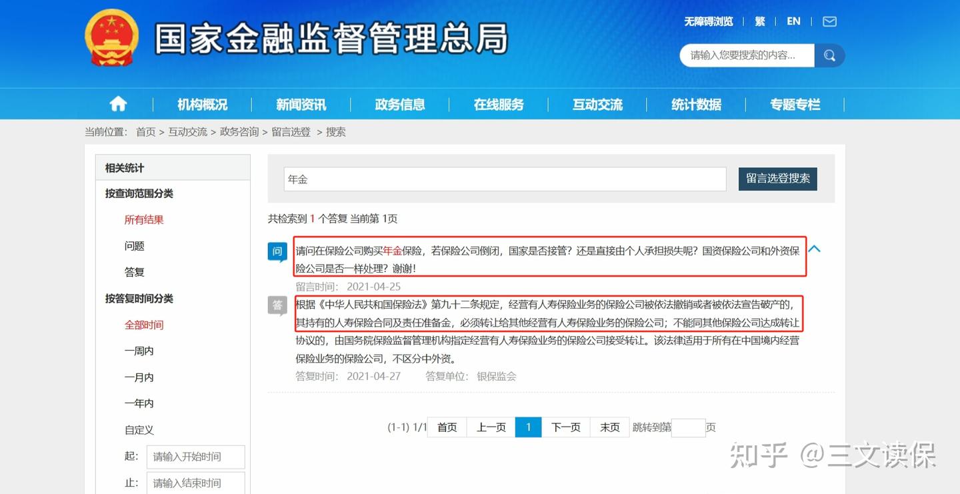Click the 年金 keyword search field
Screen dimensions: 960x494
pyautogui.click(x=505, y=179)
